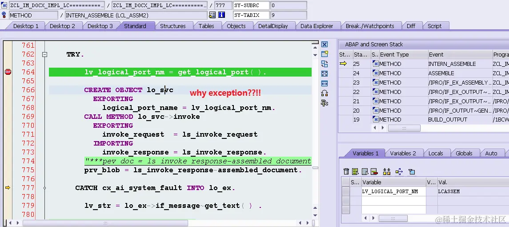Click the METHOD icon in stack row 25
This screenshot has width=509, height=227.
pyautogui.click(x=375, y=64)
